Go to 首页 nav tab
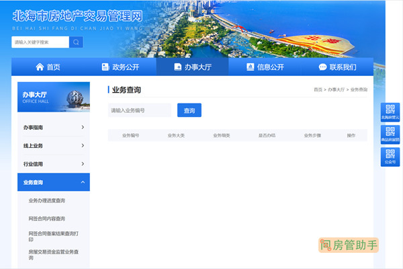Viewport: 403px width, 269px height. tap(48, 67)
